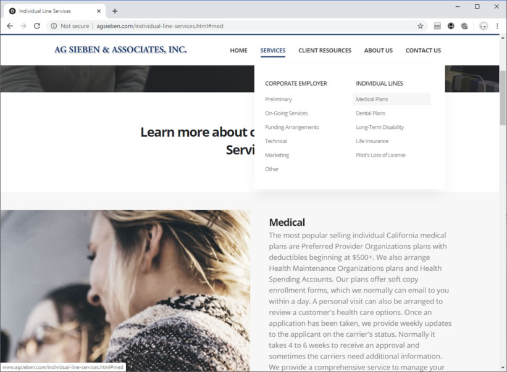Click the AG Sieben & Associates logo
The height and width of the screenshot is (372, 507).
pyautogui.click(x=120, y=50)
